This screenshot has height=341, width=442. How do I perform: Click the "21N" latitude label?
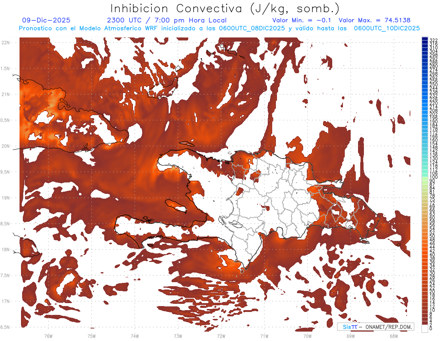click(x=6, y=95)
